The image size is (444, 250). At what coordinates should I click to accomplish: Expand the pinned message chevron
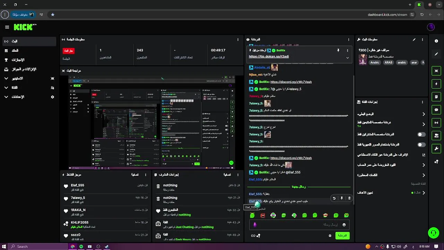[x=347, y=58]
